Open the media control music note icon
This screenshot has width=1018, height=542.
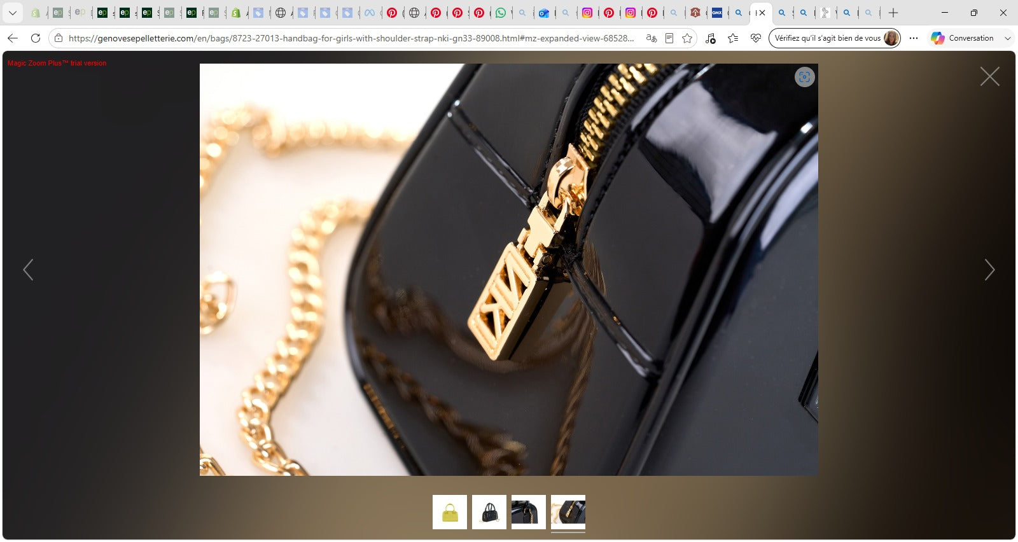[x=711, y=38]
